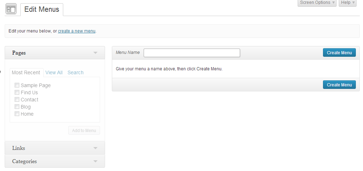Screen dimensions: 363x171
Task: Collapse the Pages panel arrow
Action: (95, 53)
